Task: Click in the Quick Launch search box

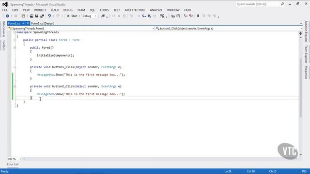Action: point(258,4)
